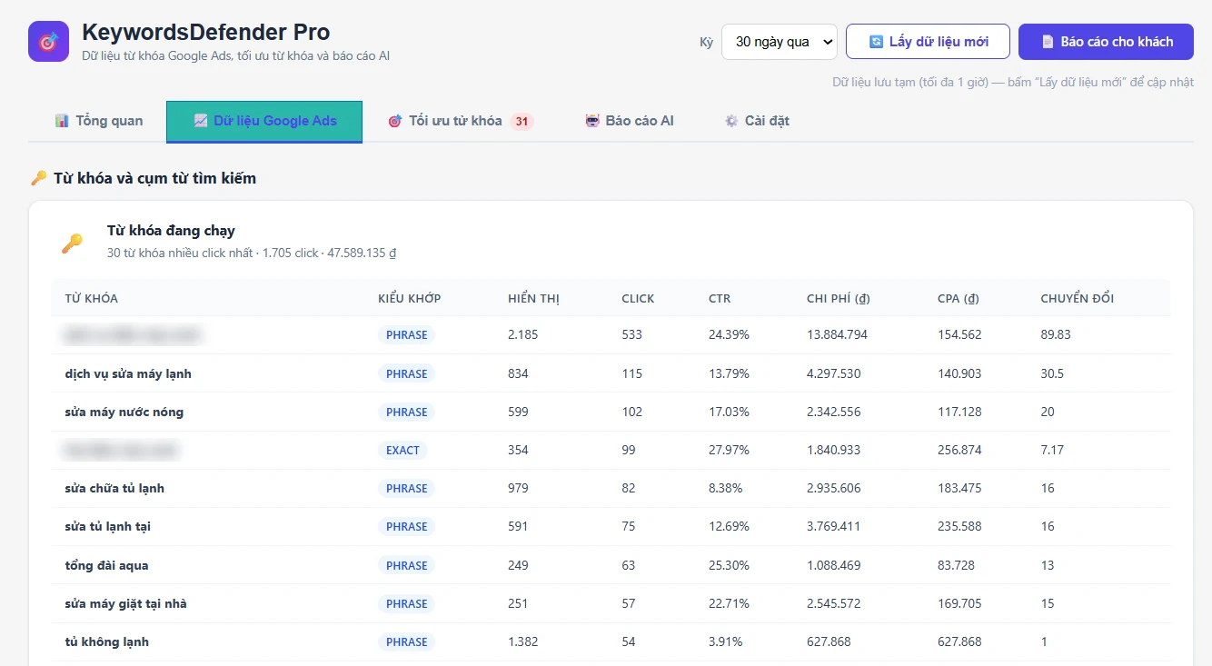Viewport: 1212px width, 666px height.
Task: Select keyword "sửa máy nước nóng"
Action: pos(124,412)
